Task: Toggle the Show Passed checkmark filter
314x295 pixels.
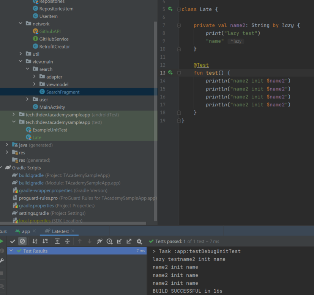Action: click(13, 241)
